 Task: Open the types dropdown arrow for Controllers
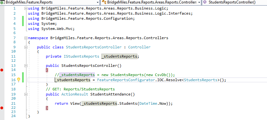tap(199, 2)
